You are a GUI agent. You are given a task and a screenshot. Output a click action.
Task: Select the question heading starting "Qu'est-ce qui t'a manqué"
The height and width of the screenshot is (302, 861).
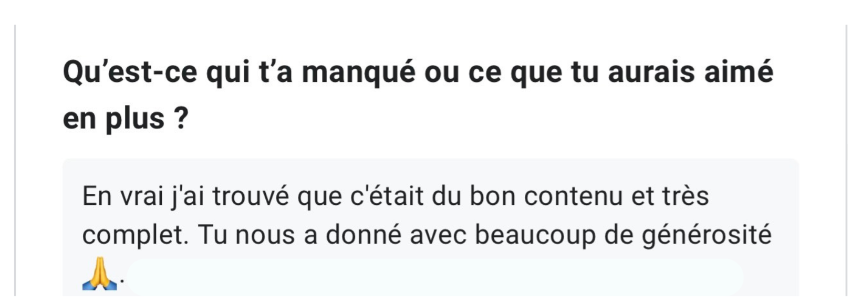point(418,95)
